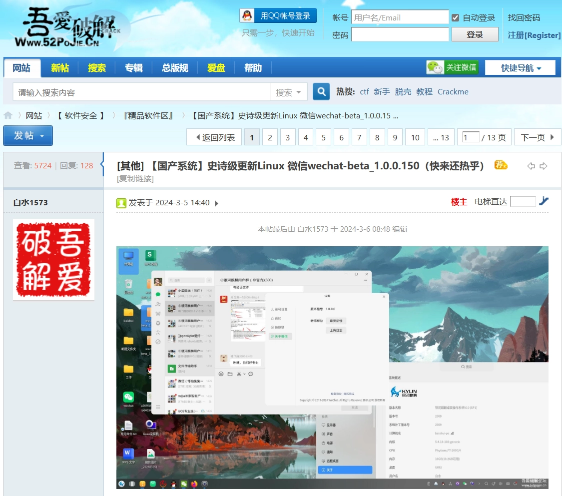Toggle the 自动登录 checkbox
Viewport: 562px width, 496px height.
(x=455, y=17)
